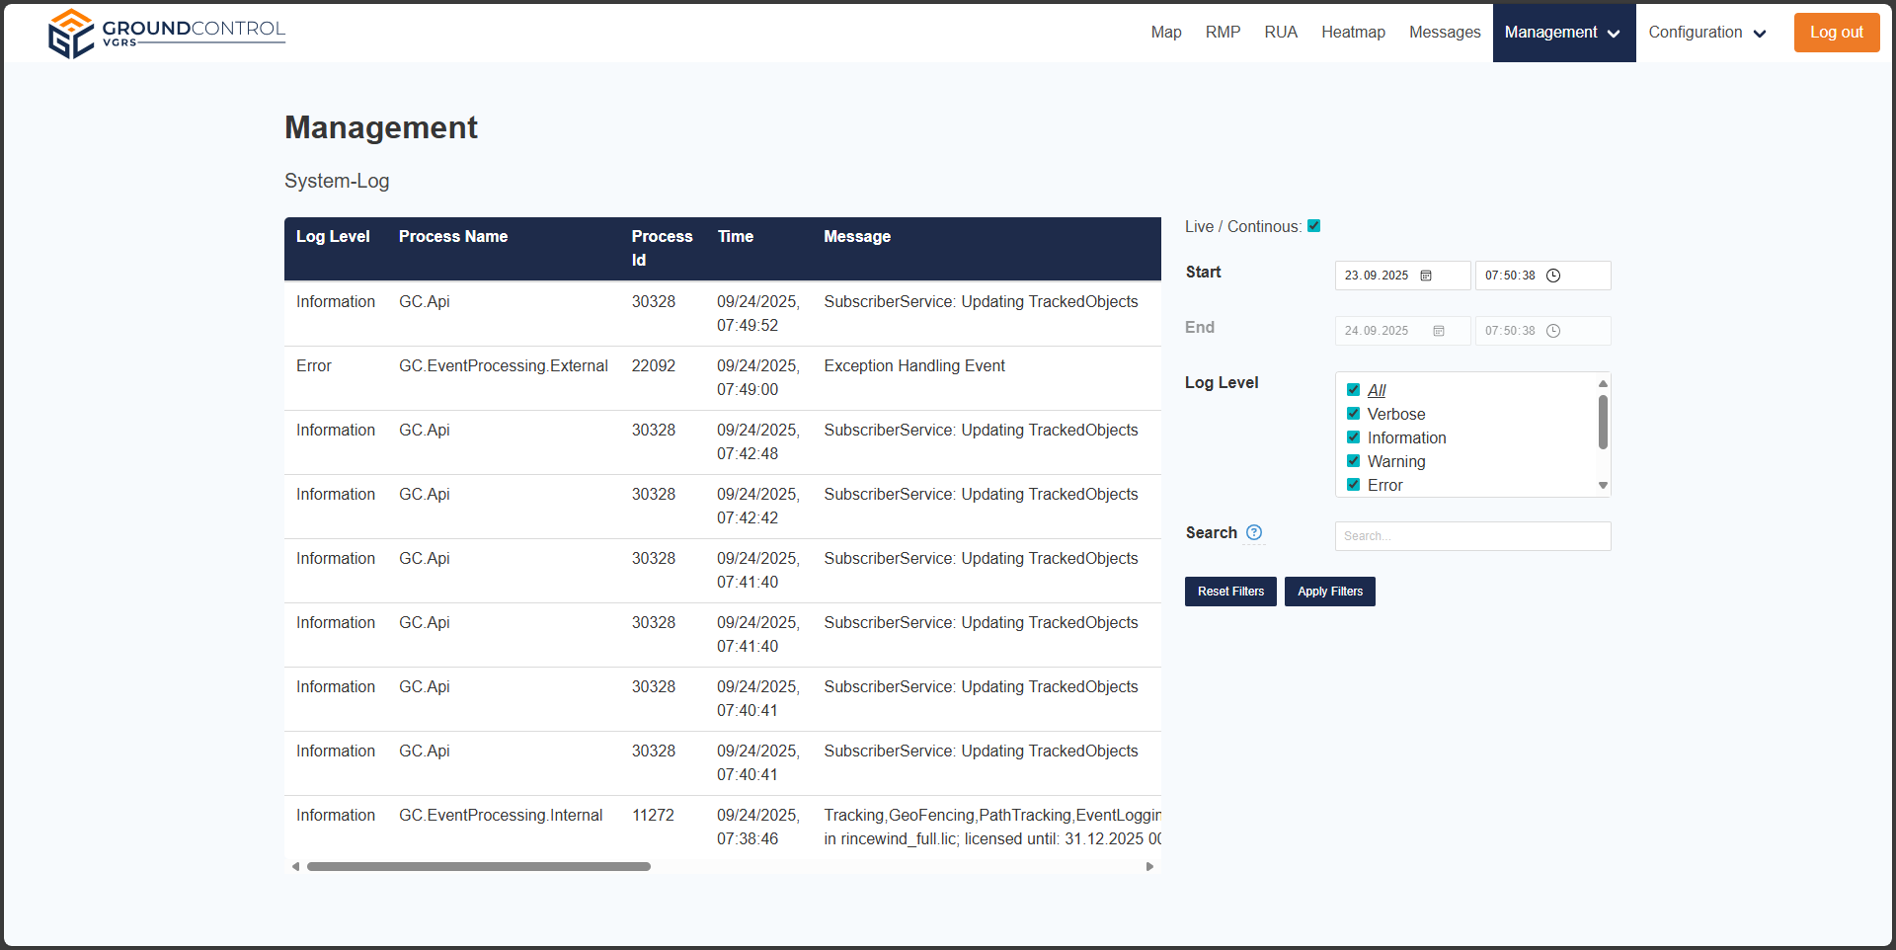The height and width of the screenshot is (950, 1896).
Task: Toggle the All log levels checkbox
Action: (x=1354, y=390)
